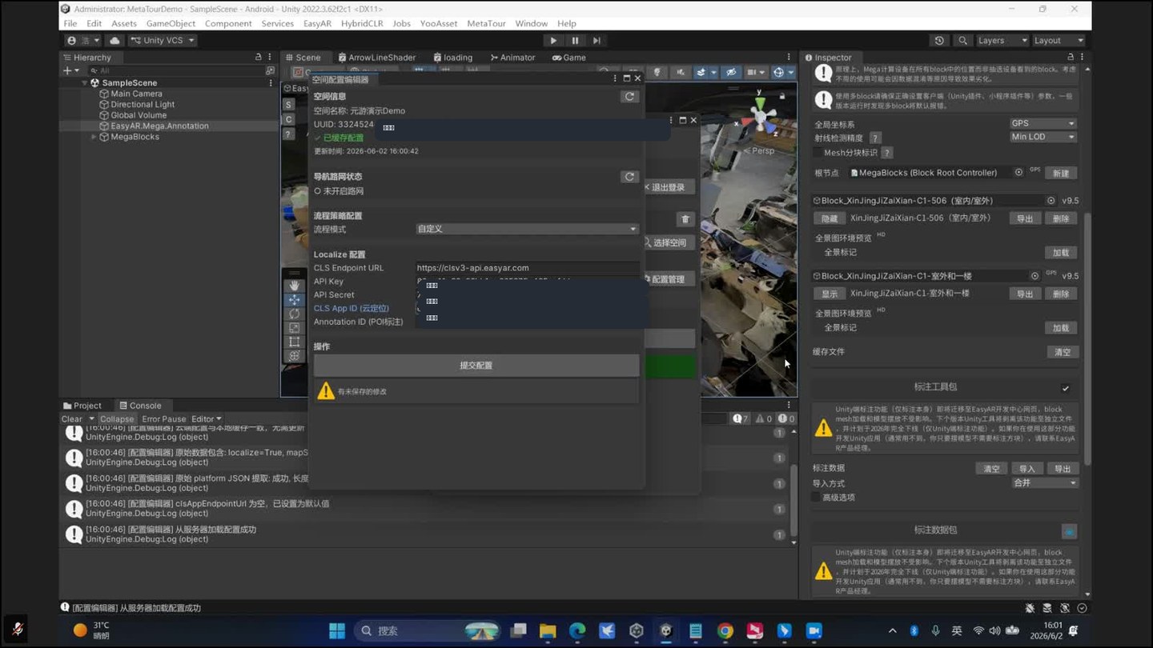Open the HybridCLR menu
Viewport: 1153px width, 648px height.
pyautogui.click(x=362, y=23)
